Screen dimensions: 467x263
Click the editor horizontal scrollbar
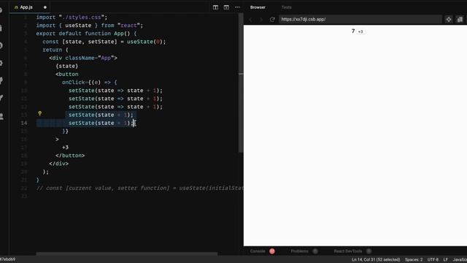pyautogui.click(x=126, y=254)
